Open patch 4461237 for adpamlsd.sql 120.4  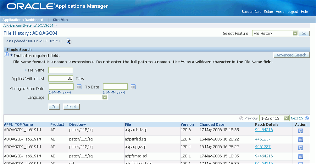point(263,139)
